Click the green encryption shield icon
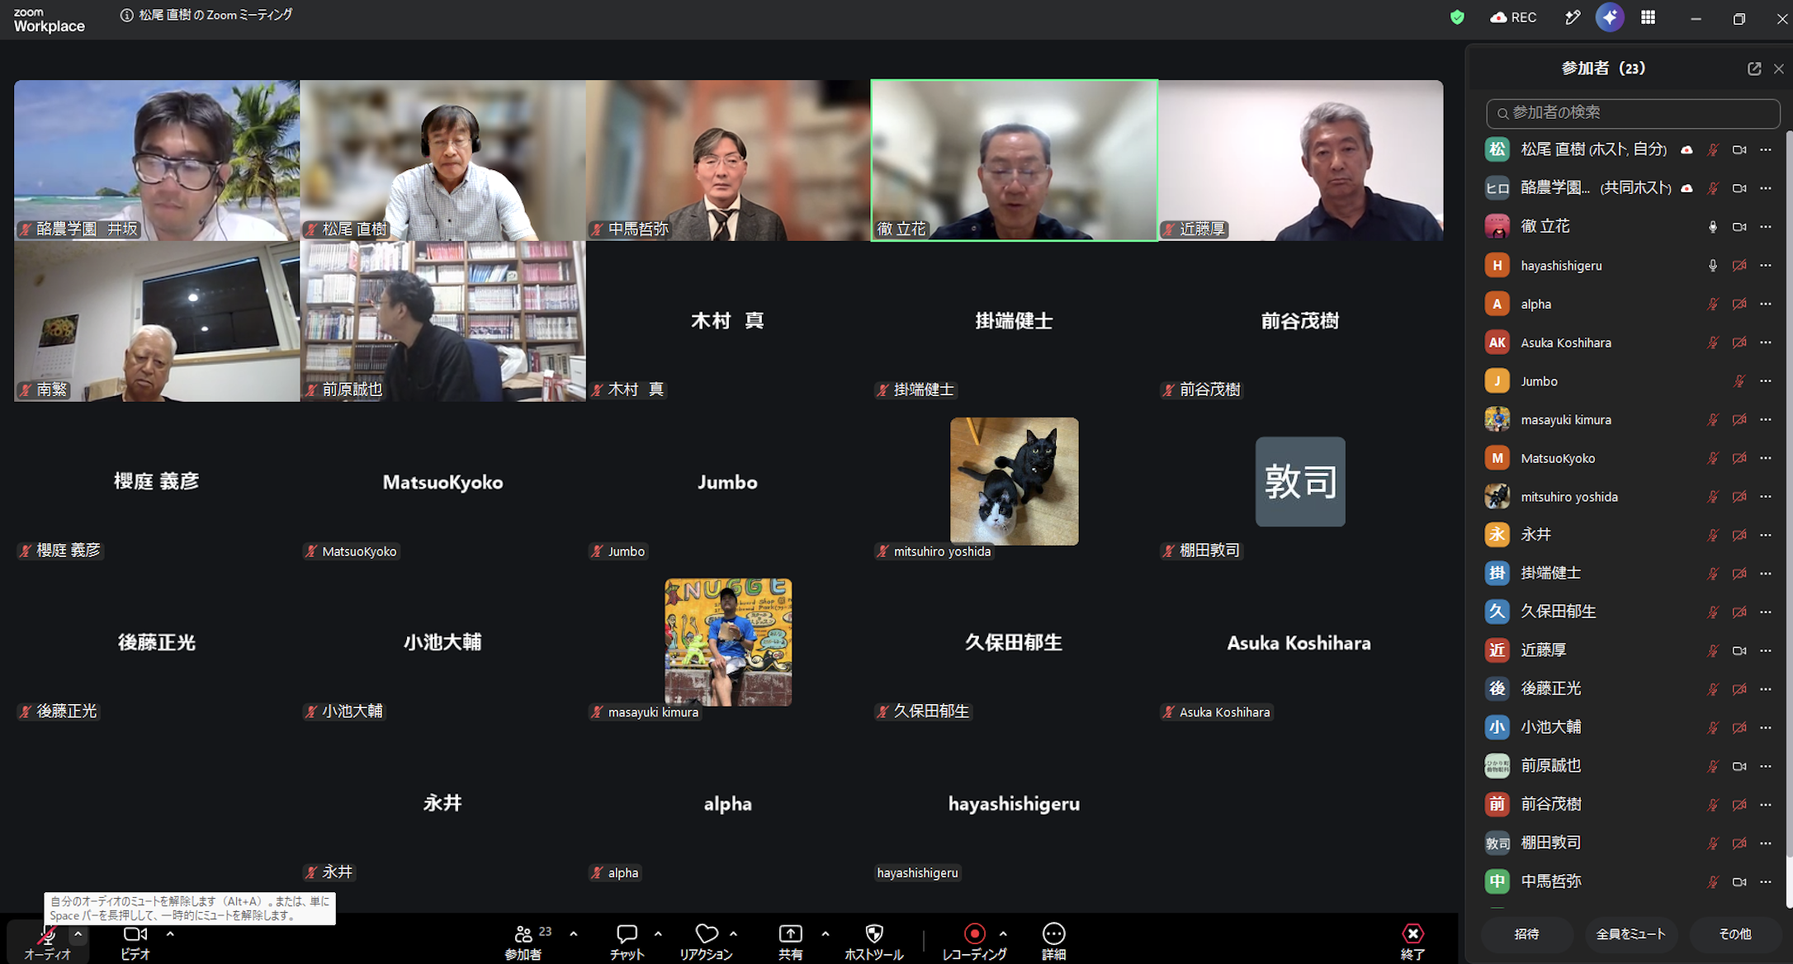Viewport: 1793px width, 964px height. click(x=1457, y=17)
